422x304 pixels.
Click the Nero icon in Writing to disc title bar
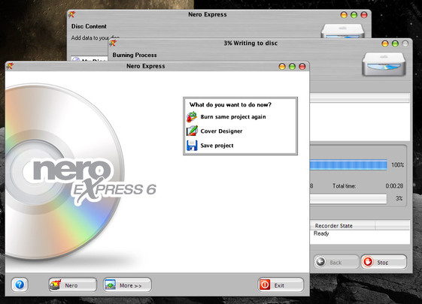click(114, 43)
